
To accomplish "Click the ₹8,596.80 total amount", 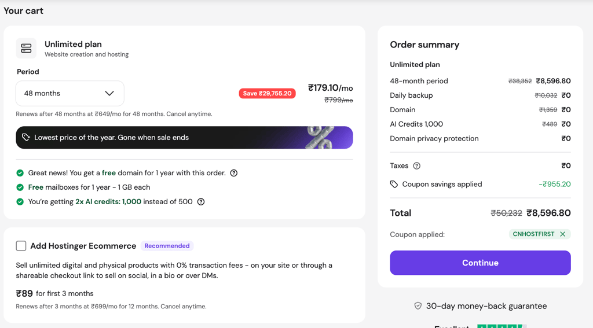I will tap(549, 213).
